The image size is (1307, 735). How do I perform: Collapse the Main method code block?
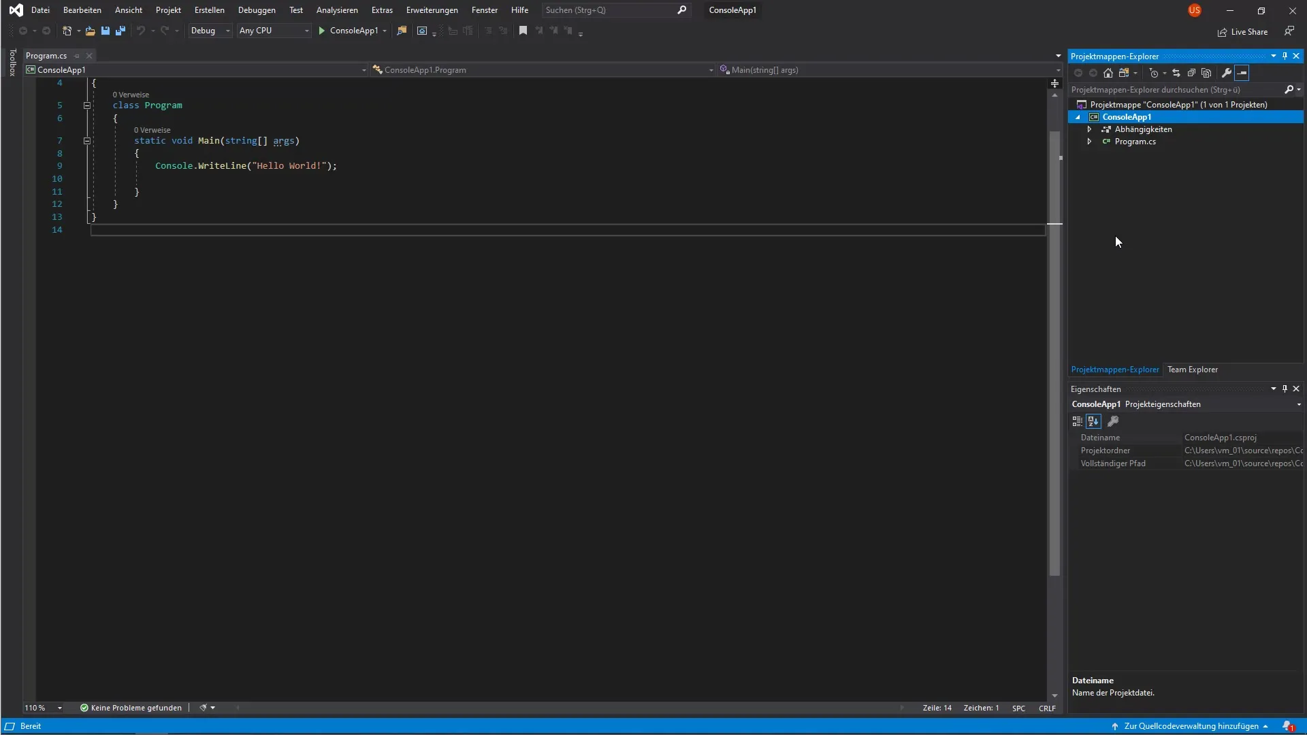pyautogui.click(x=87, y=141)
